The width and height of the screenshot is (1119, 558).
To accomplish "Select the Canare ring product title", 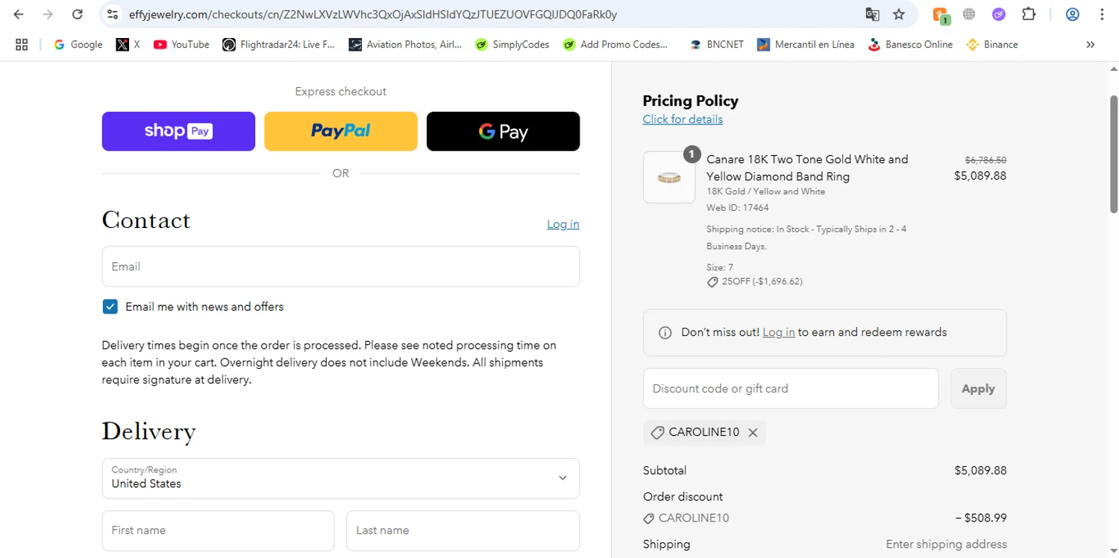I will click(807, 168).
